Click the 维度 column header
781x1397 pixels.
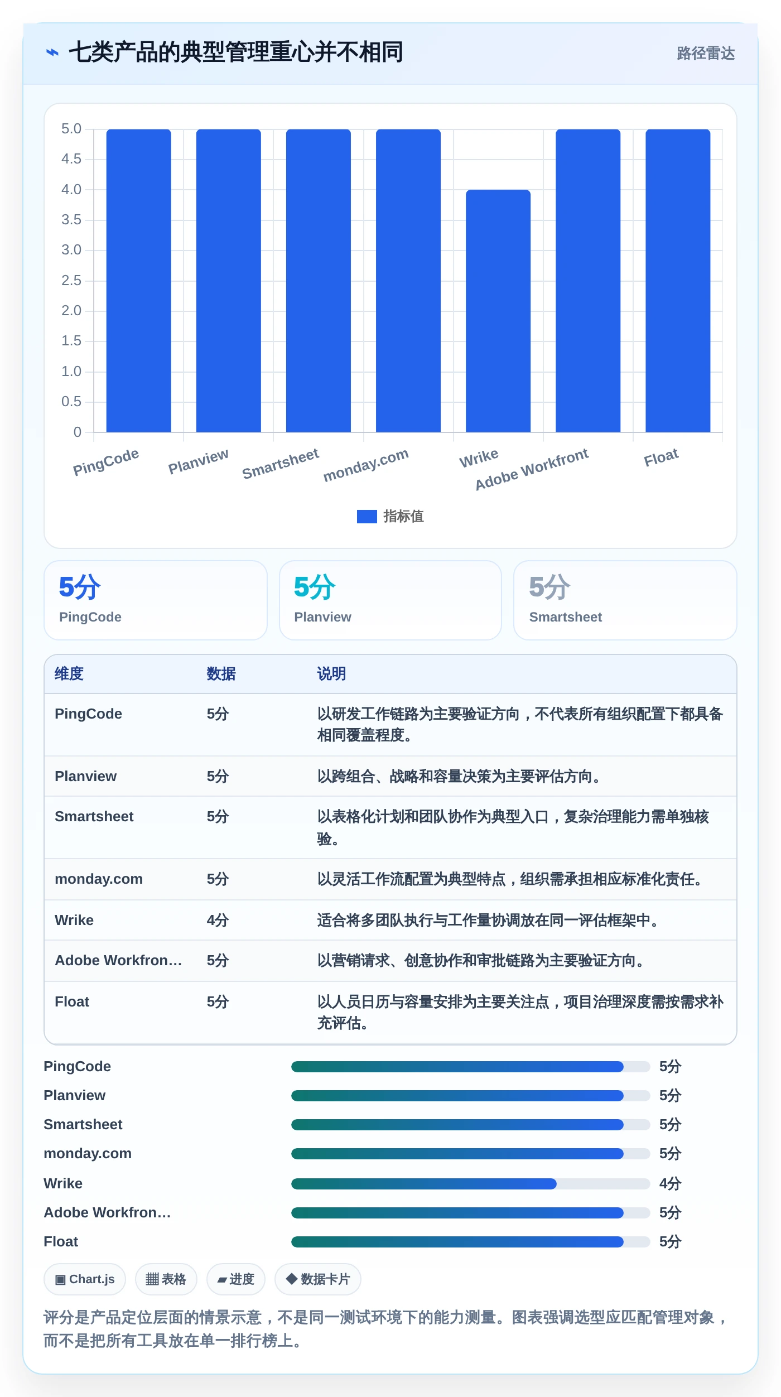click(69, 674)
